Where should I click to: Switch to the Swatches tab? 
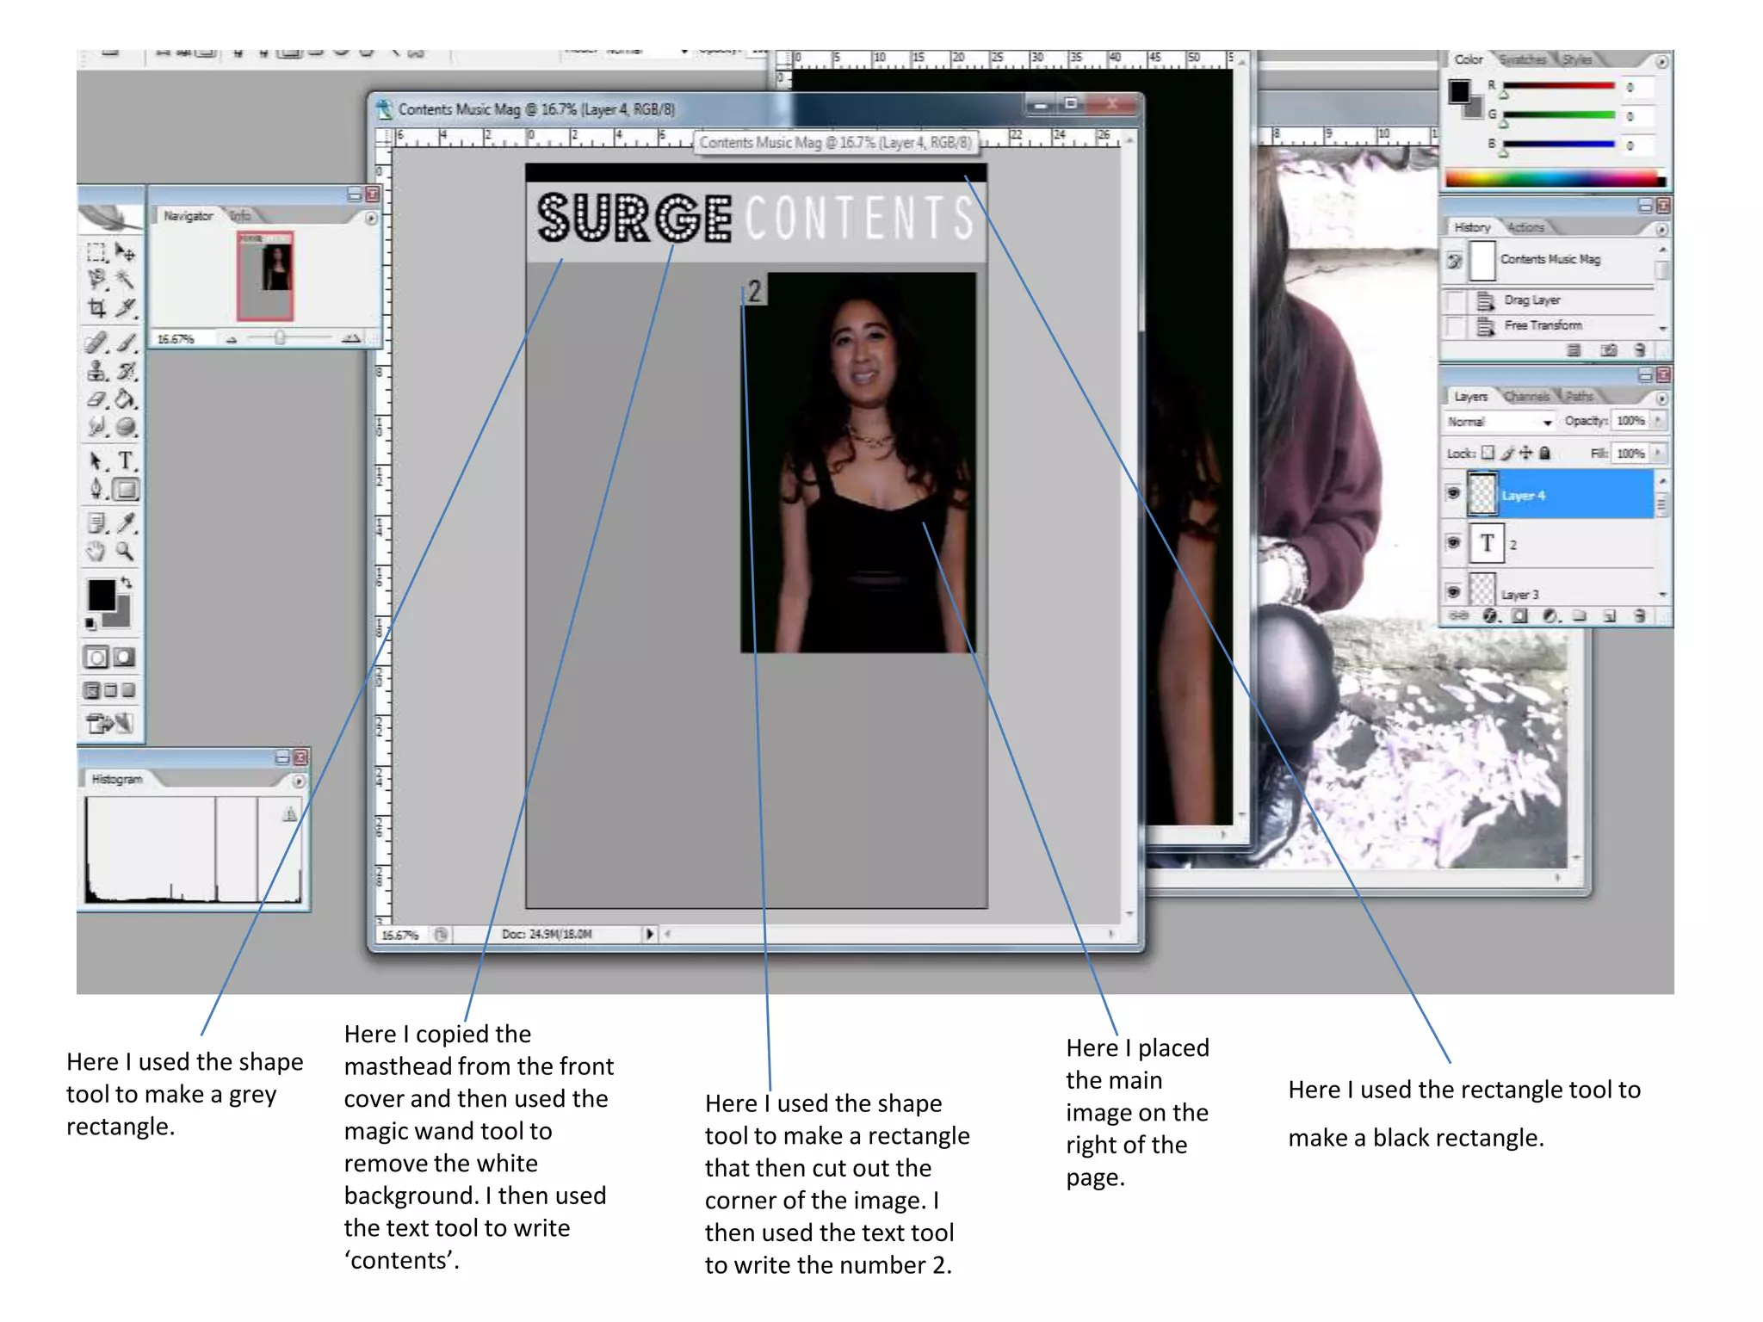click(x=1522, y=59)
